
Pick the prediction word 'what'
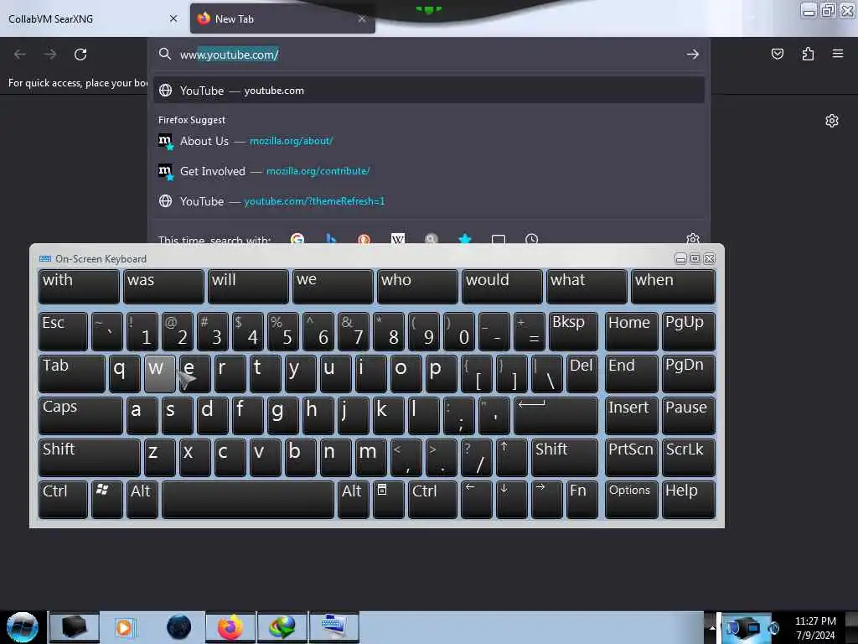(x=587, y=286)
